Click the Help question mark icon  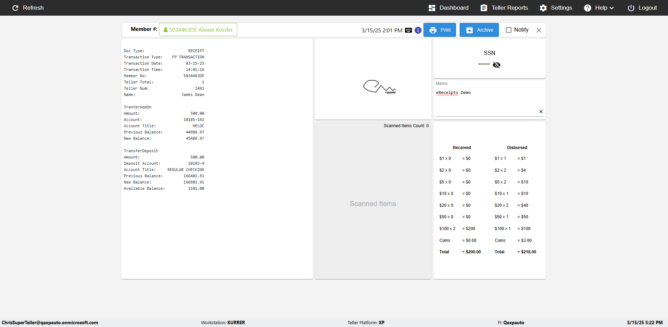pos(588,8)
